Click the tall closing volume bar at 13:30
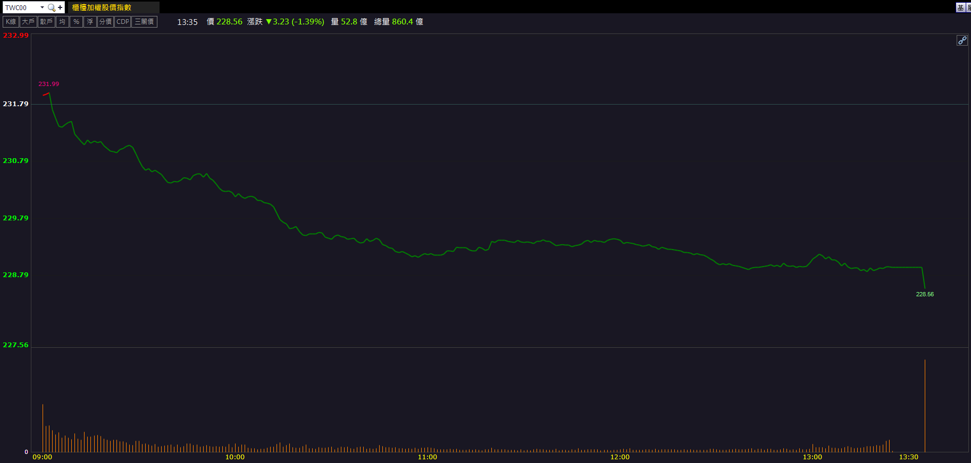Image resolution: width=971 pixels, height=463 pixels. click(925, 406)
